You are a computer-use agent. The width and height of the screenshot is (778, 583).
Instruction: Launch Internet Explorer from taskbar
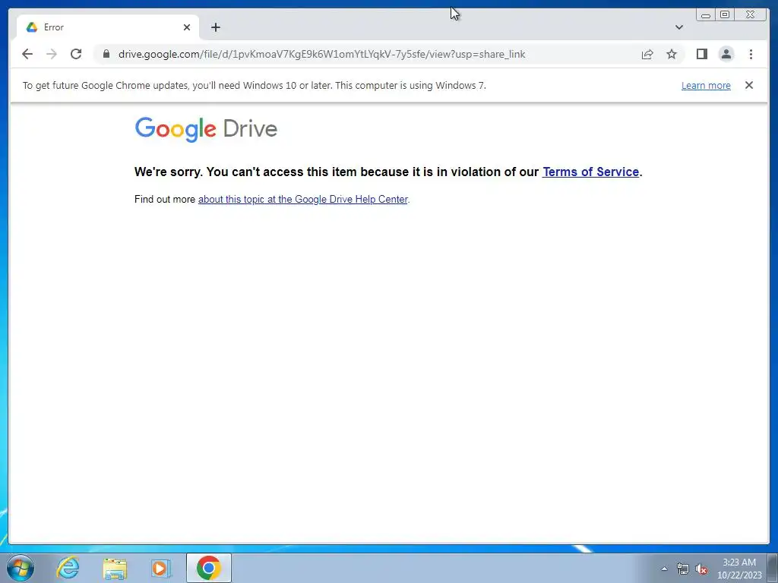[68, 568]
